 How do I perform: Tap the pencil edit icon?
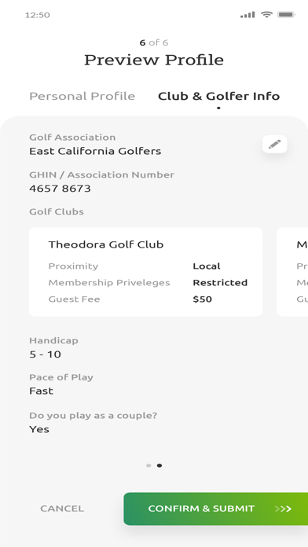pyautogui.click(x=274, y=144)
